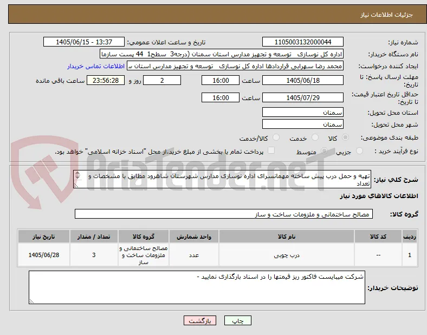Select the کالا/خدمت radio button
The width and height of the screenshot is (427, 335).
click(x=276, y=137)
